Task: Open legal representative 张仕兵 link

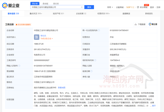Action: 43,36
